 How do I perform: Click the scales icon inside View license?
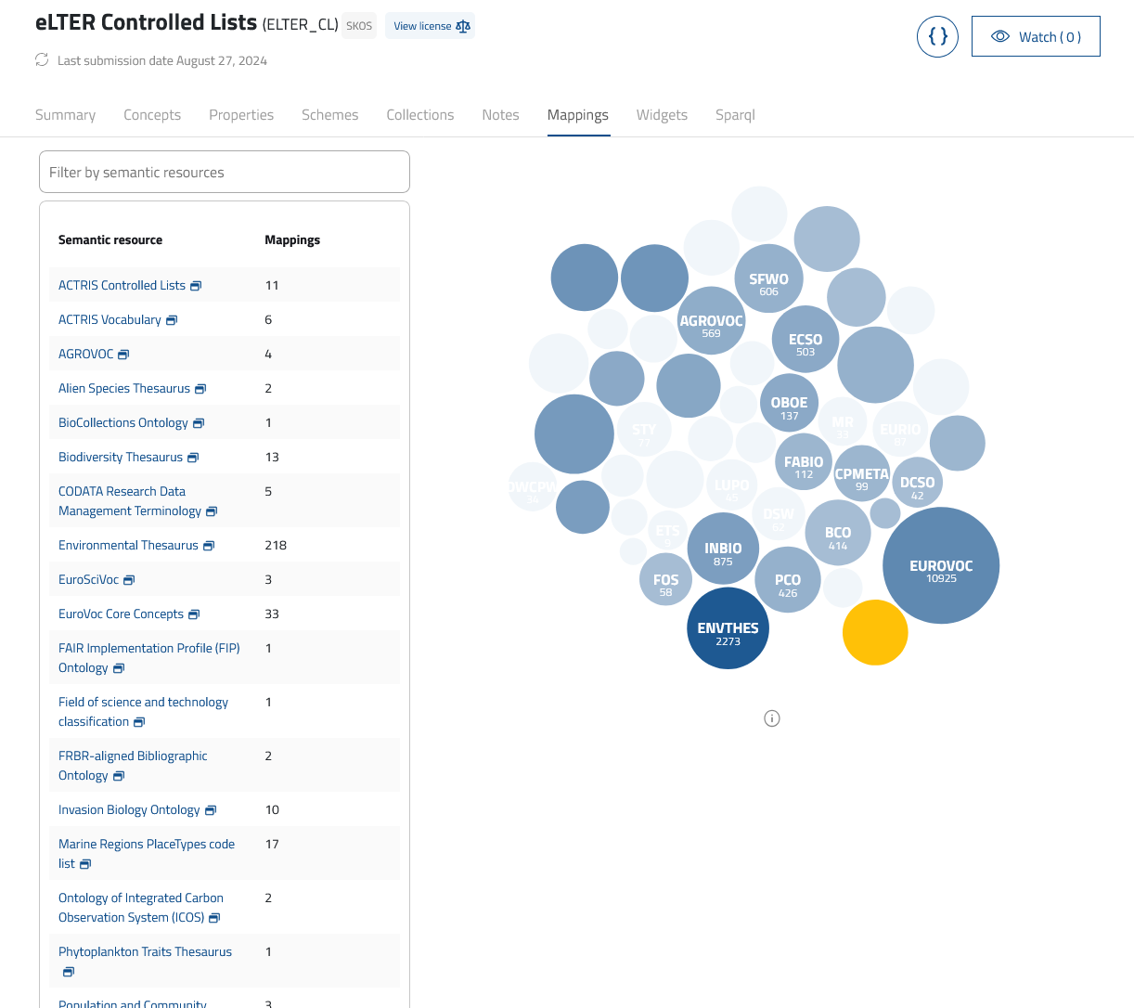(462, 26)
